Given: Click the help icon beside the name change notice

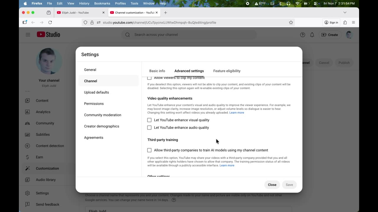Looking at the screenshot, I should coord(174,200).
